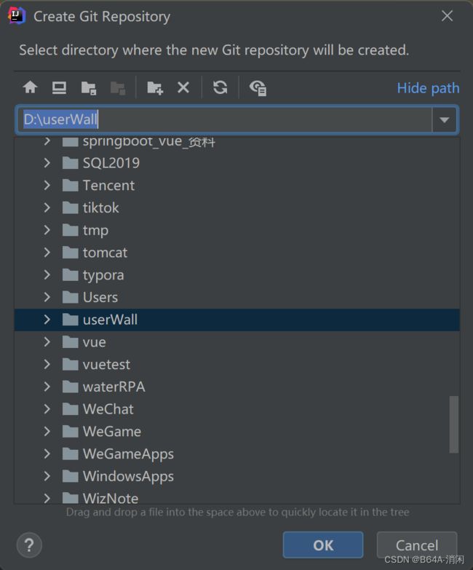Expand the tomcat folder arrow
The width and height of the screenshot is (473, 570).
[x=47, y=253]
